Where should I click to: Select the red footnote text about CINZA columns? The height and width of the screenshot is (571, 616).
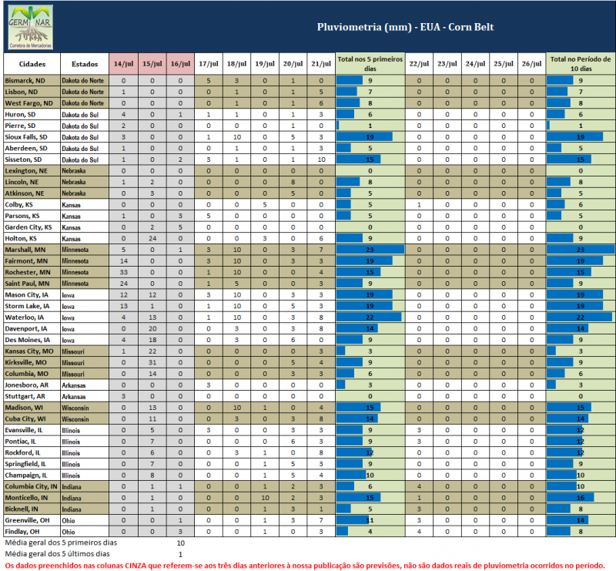click(305, 565)
